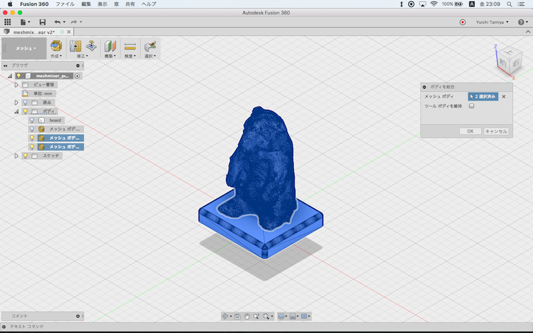The height and width of the screenshot is (333, 533).
Task: Collapse the ブラウザ panel with double arrows
Action: pyautogui.click(x=5, y=65)
